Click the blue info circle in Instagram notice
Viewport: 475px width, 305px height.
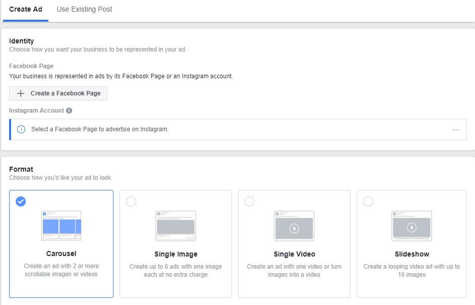[x=21, y=129]
